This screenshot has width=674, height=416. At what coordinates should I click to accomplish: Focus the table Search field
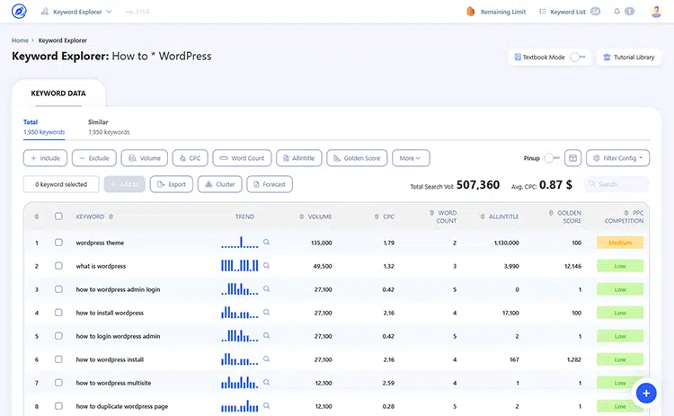coord(616,184)
